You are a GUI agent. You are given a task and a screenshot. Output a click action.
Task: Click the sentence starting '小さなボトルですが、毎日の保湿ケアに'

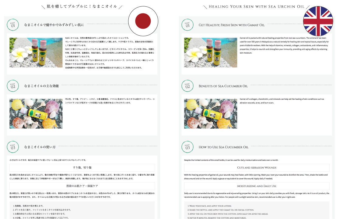pos(48,160)
